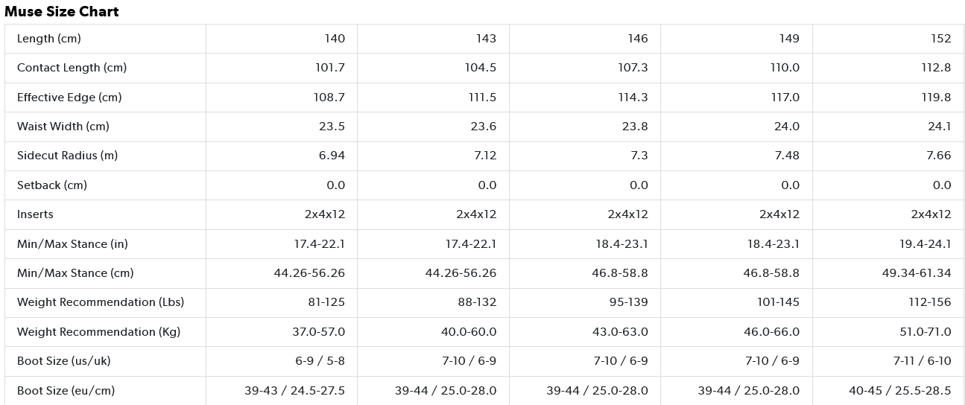The width and height of the screenshot is (965, 405).
Task: Click Weight Recommendation (Kg) label
Action: pos(98,332)
